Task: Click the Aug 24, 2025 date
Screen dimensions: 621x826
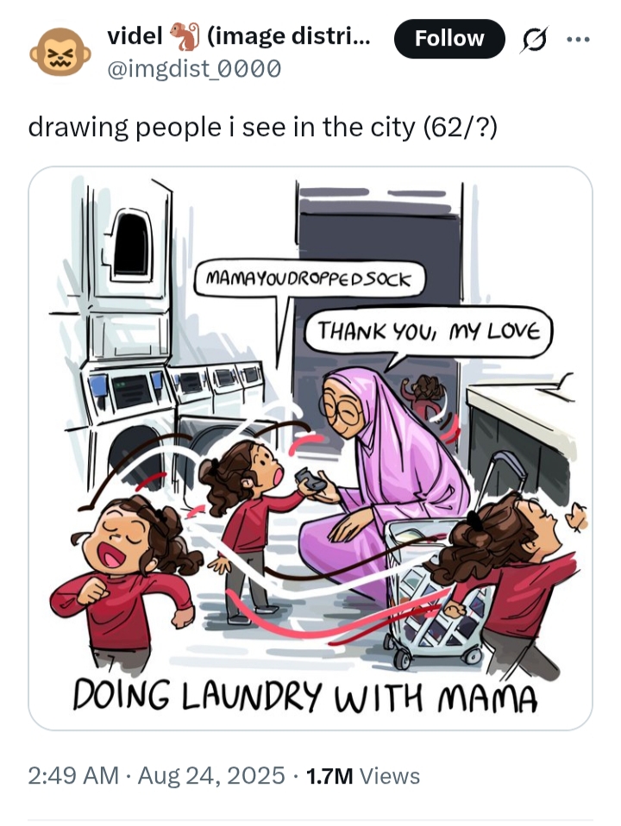Action: 210,775
